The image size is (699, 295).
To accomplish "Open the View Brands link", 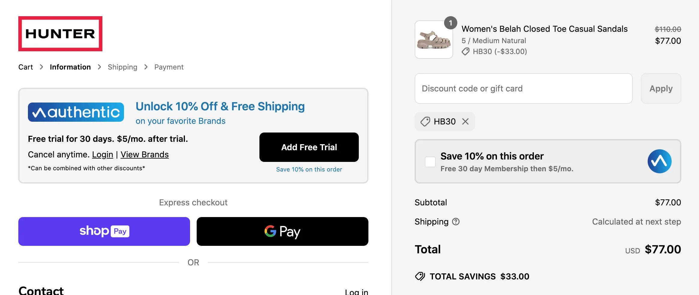I will pyautogui.click(x=144, y=154).
